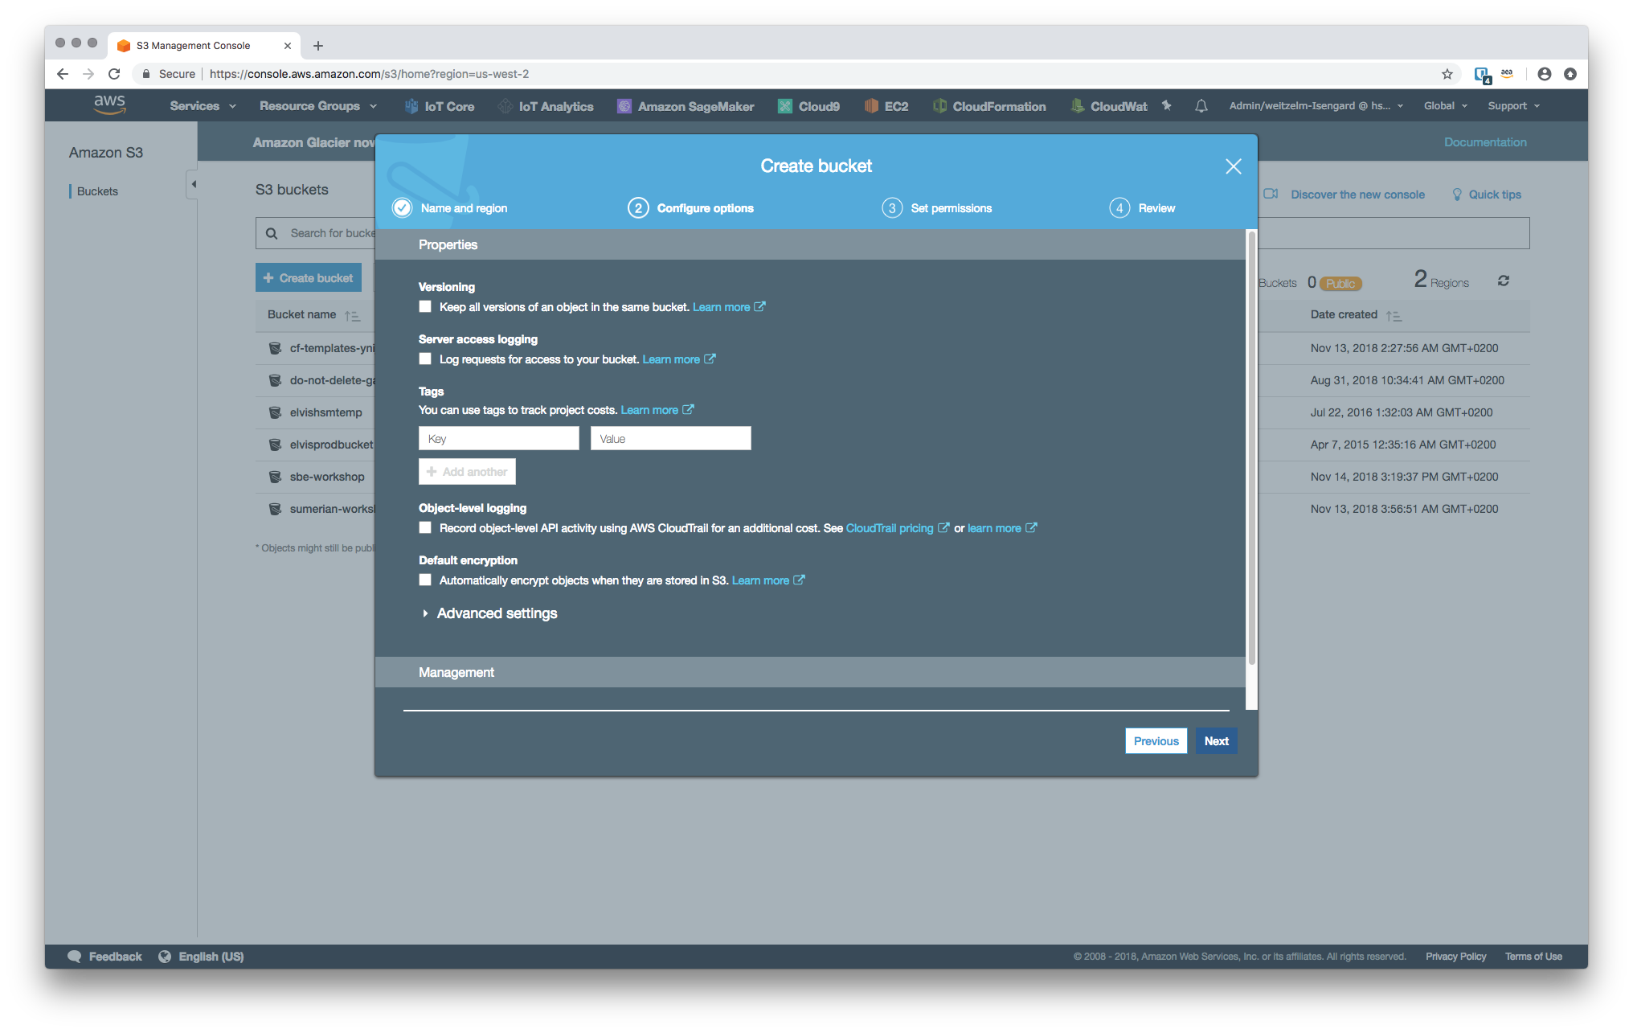Select the Configure options step

click(691, 208)
